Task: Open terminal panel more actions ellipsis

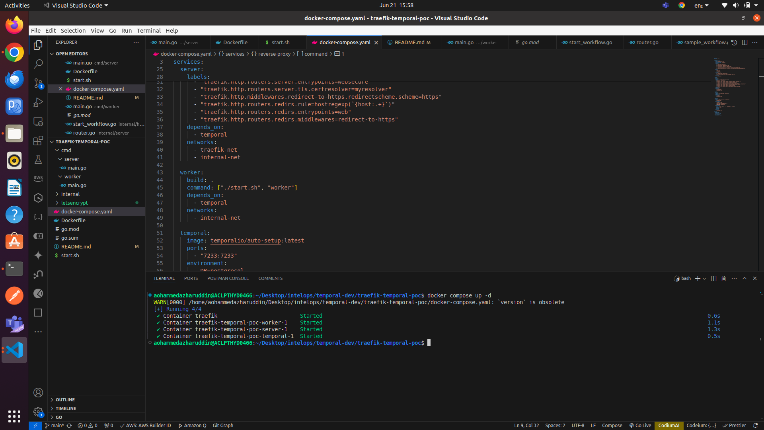Action: tap(734, 278)
